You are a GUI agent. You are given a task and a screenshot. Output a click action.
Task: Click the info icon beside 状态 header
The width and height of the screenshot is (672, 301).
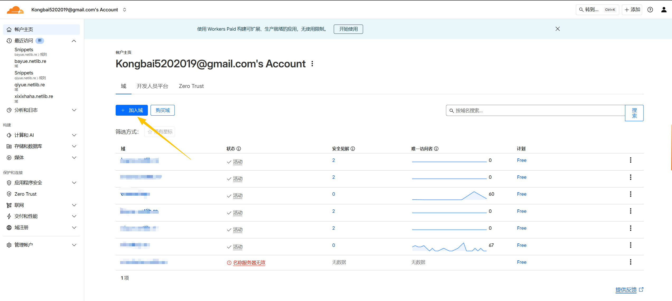coord(239,149)
